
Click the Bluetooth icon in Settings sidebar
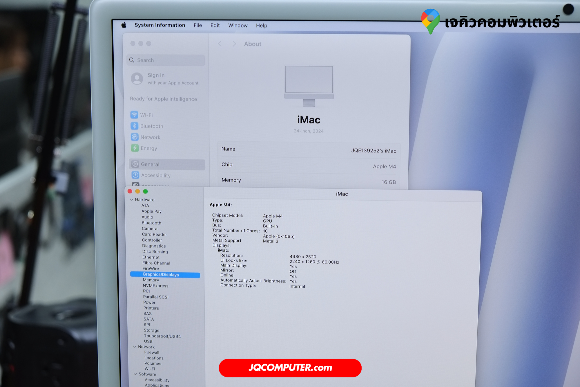point(134,126)
